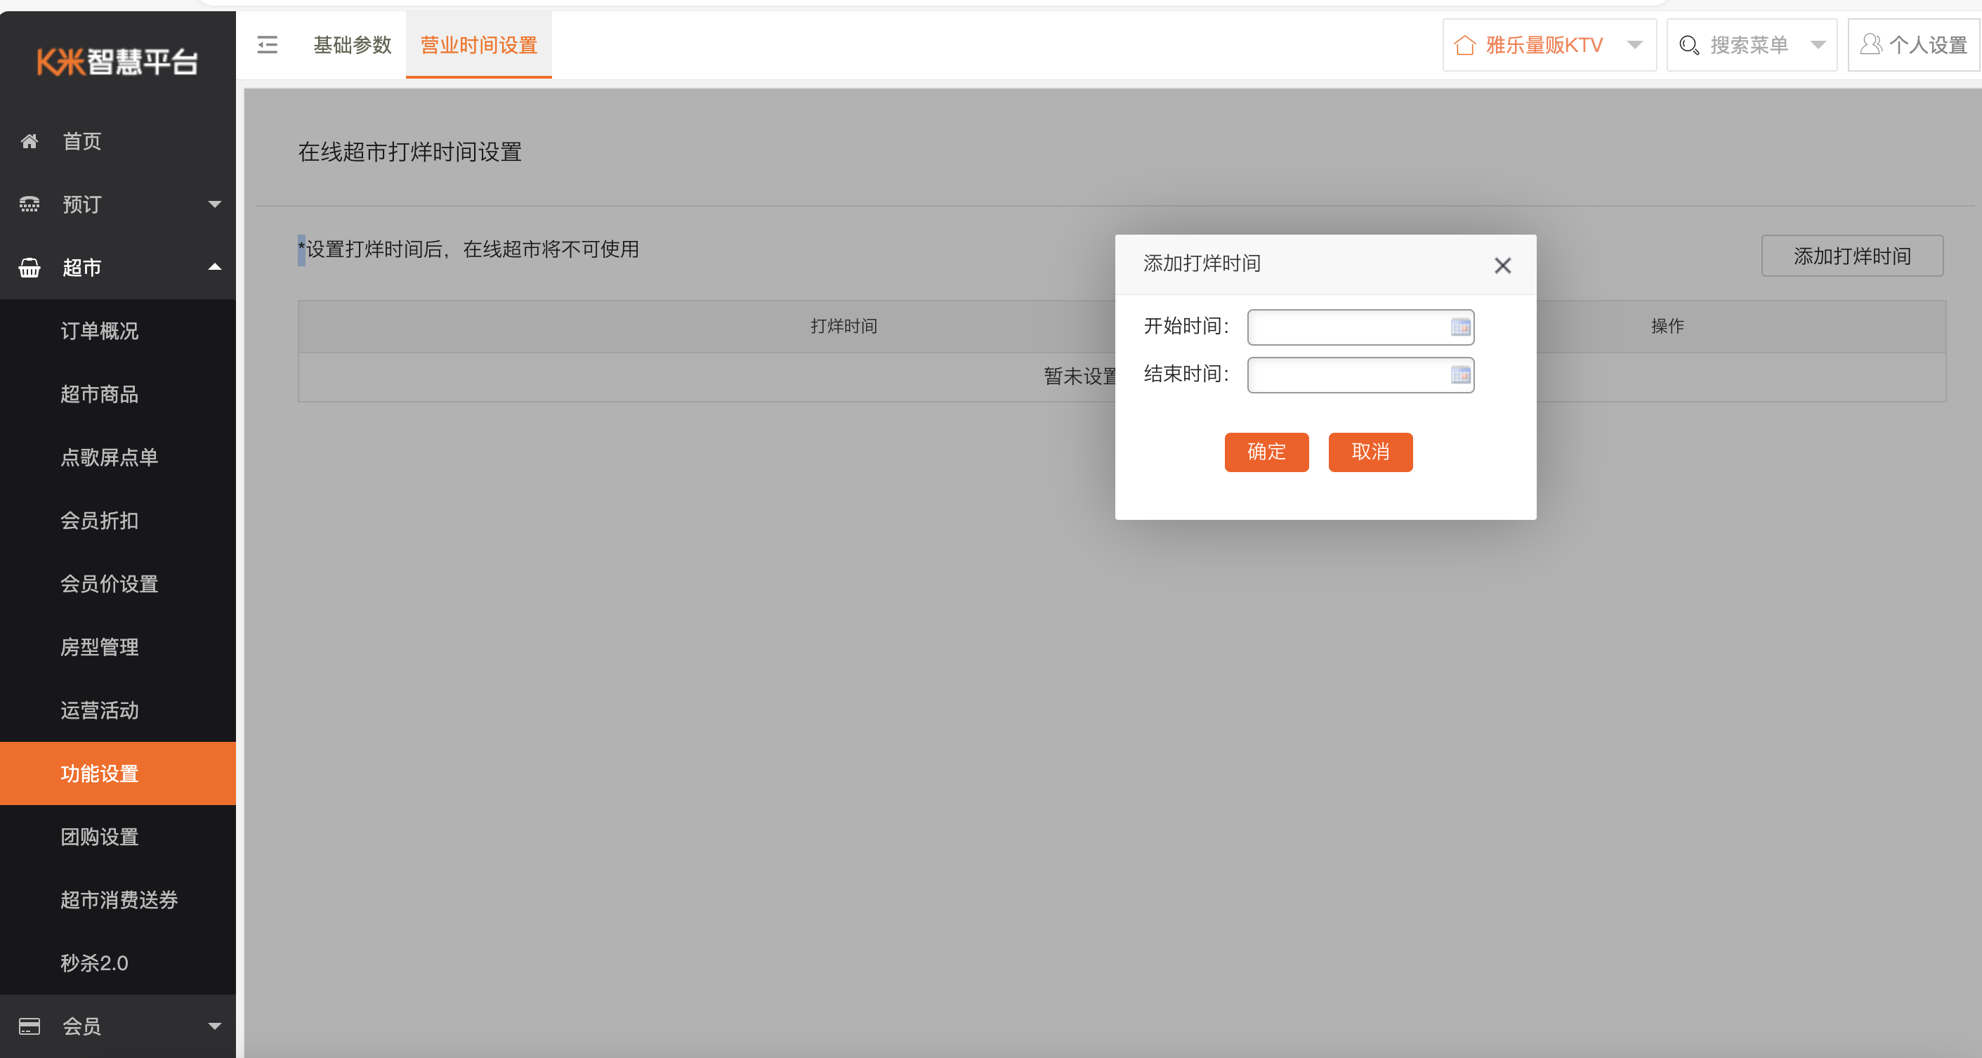Click the 结束时间 input field

click(x=1360, y=374)
